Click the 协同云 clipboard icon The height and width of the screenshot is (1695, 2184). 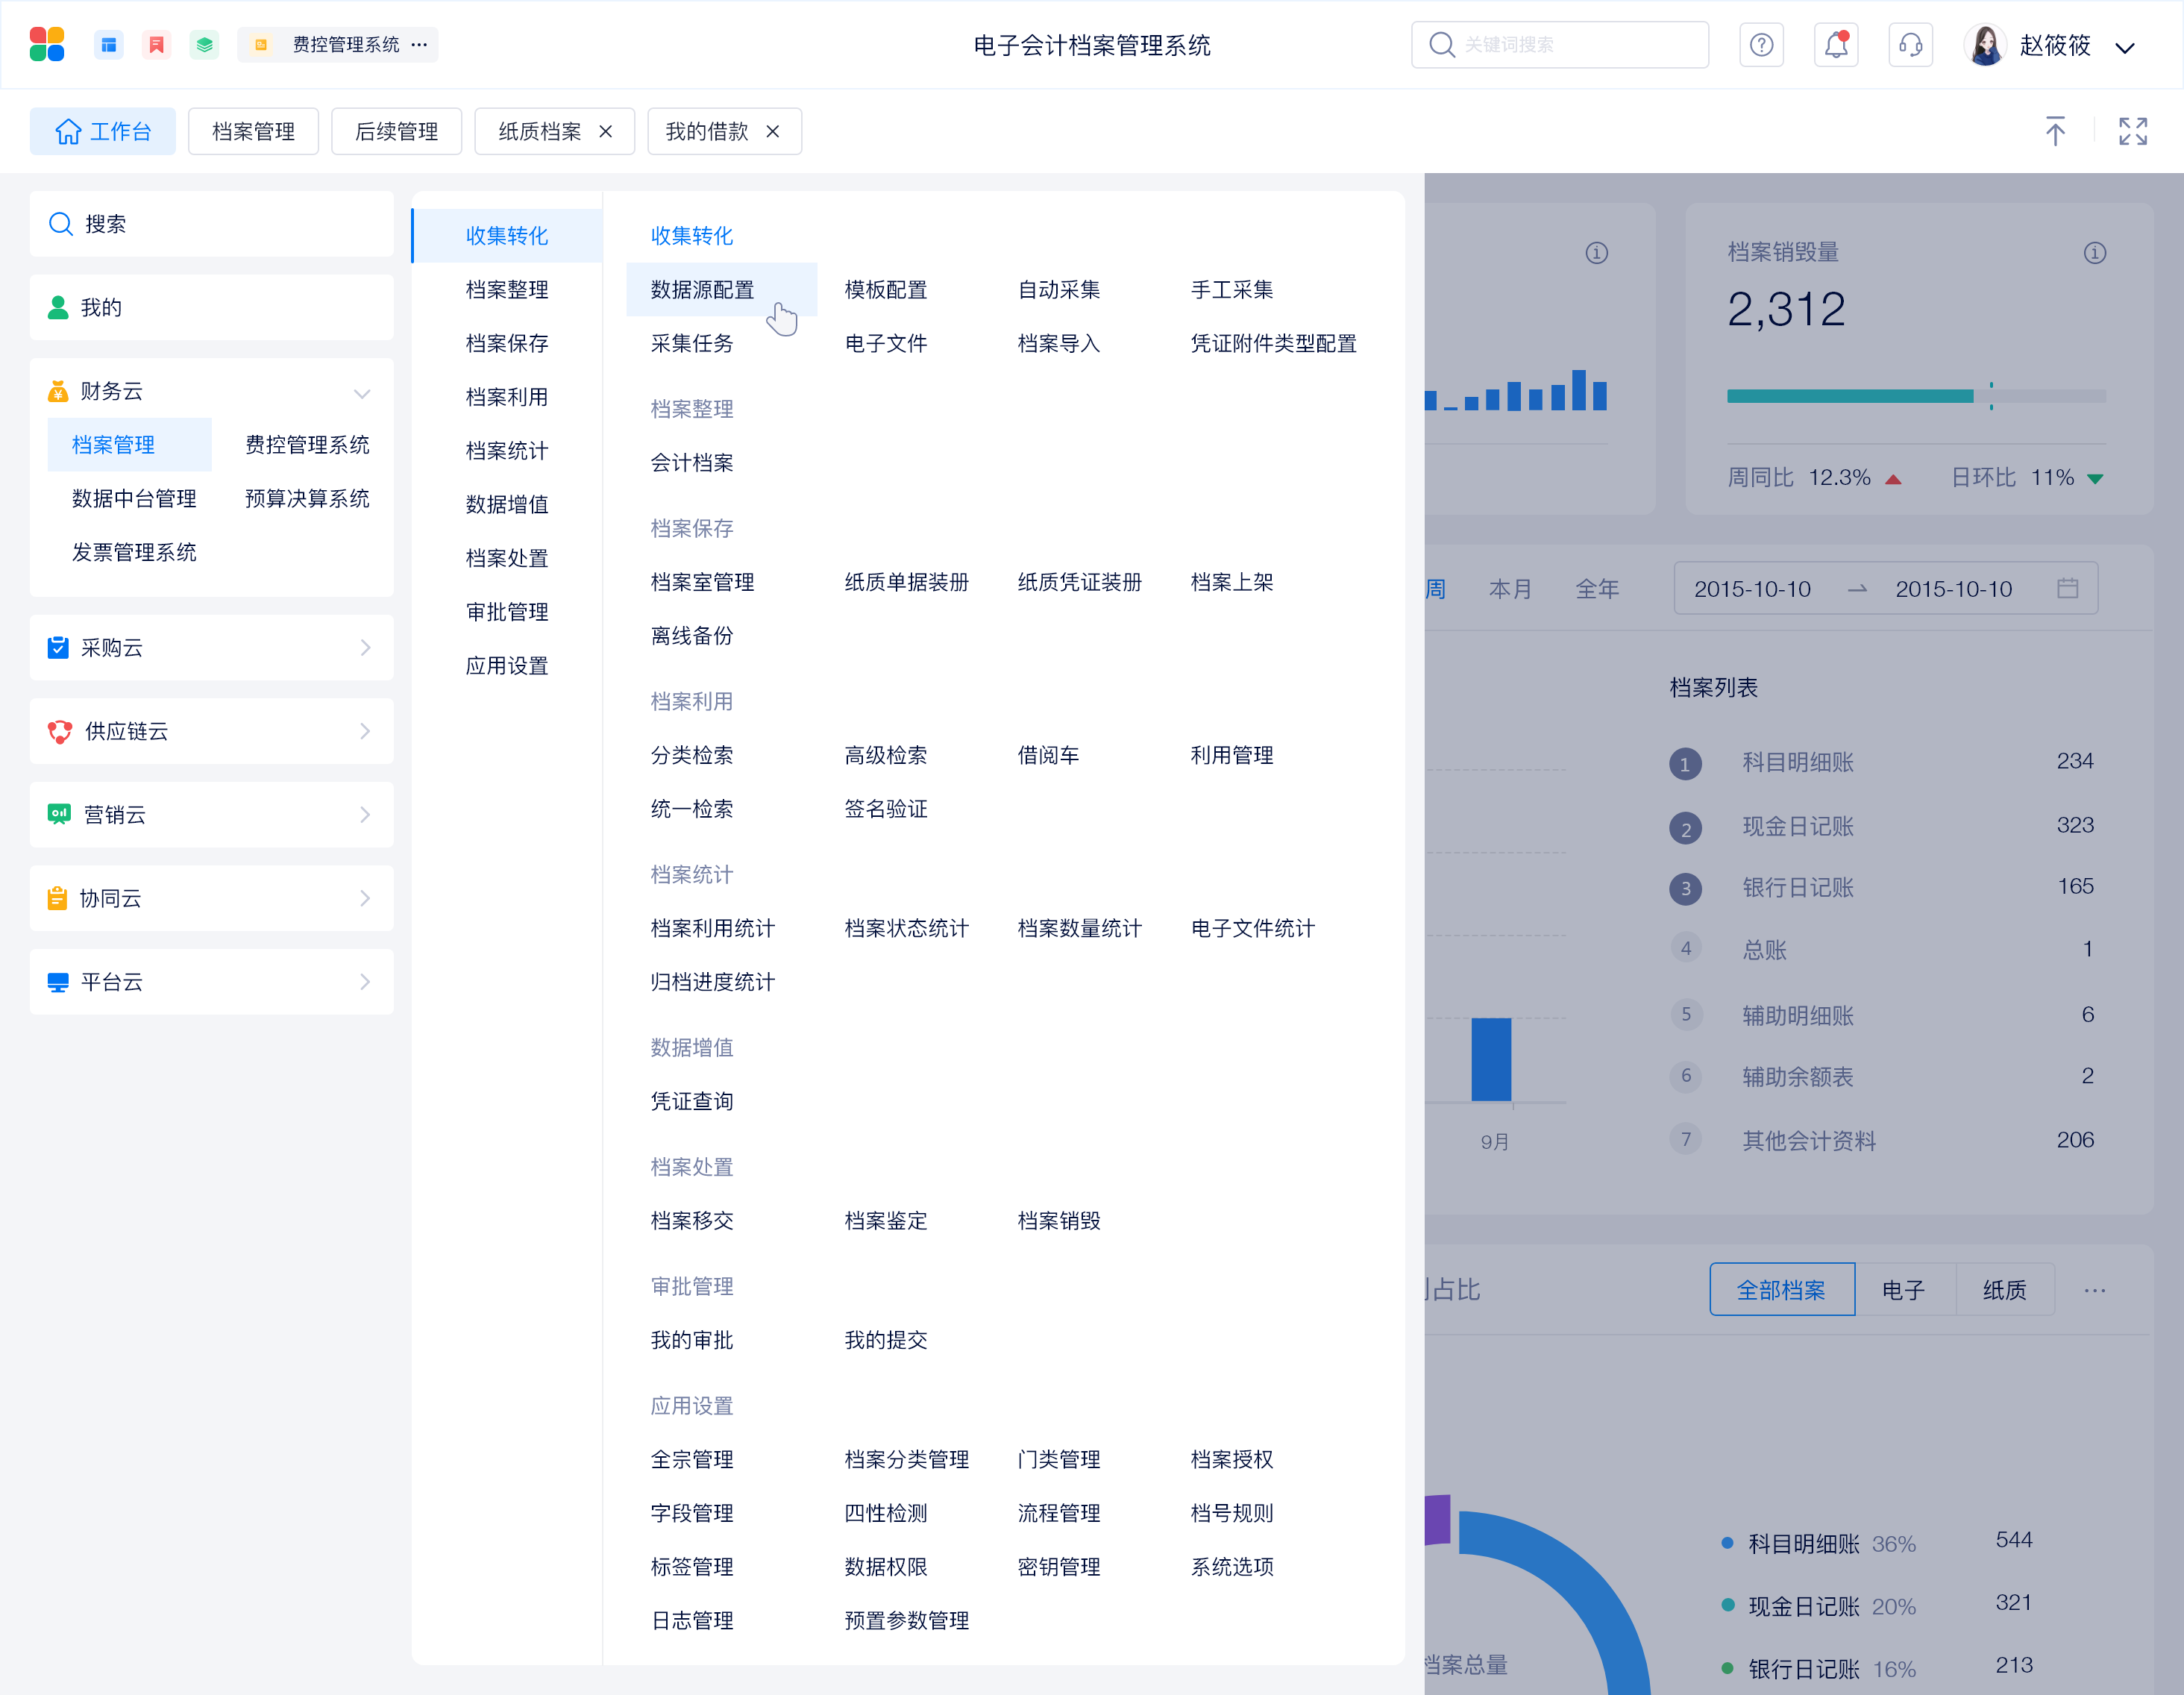pos(58,898)
